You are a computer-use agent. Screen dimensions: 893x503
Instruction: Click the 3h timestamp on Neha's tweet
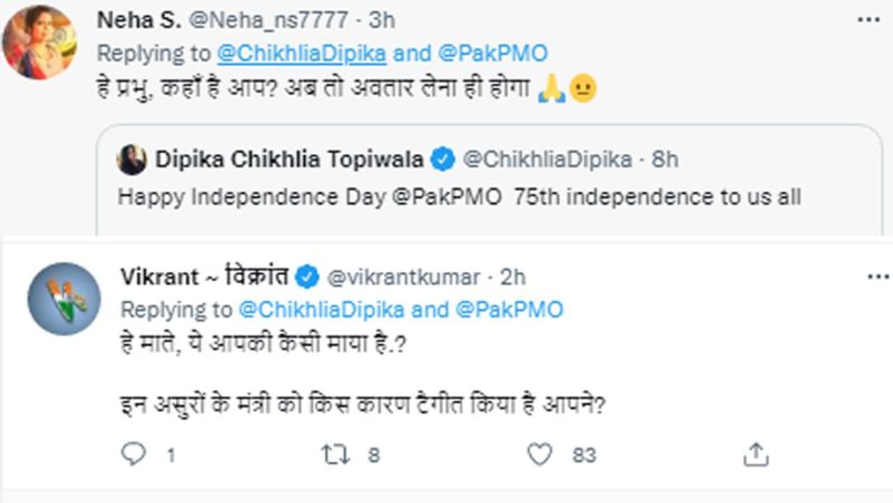coord(382,20)
